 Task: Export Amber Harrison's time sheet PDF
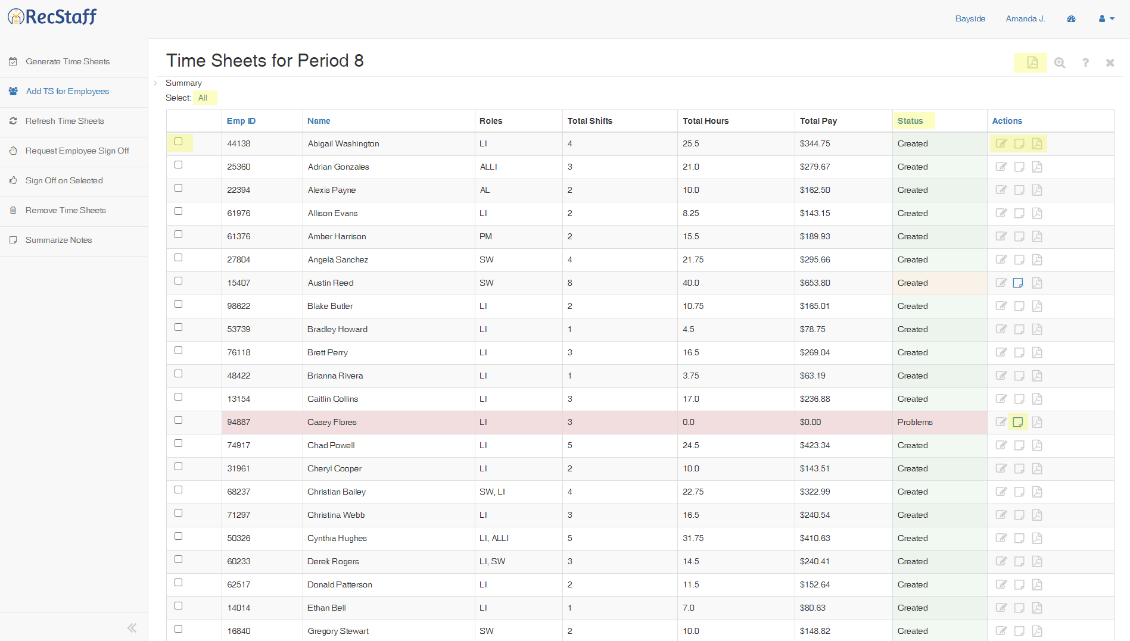[1037, 236]
